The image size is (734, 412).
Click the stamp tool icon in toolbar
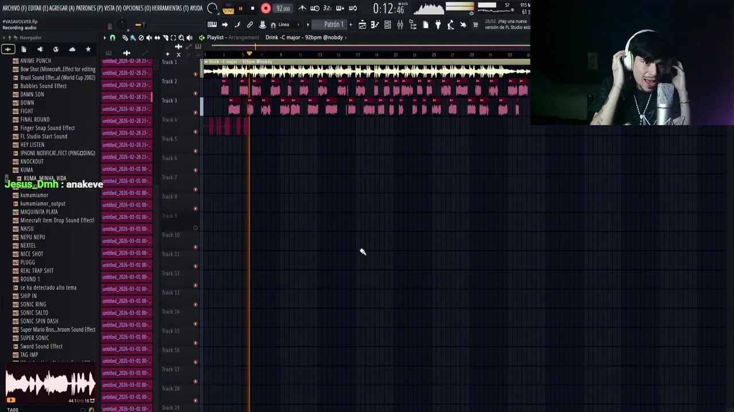point(263,25)
